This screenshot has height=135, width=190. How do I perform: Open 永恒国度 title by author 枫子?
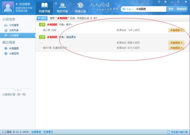pos(52,25)
